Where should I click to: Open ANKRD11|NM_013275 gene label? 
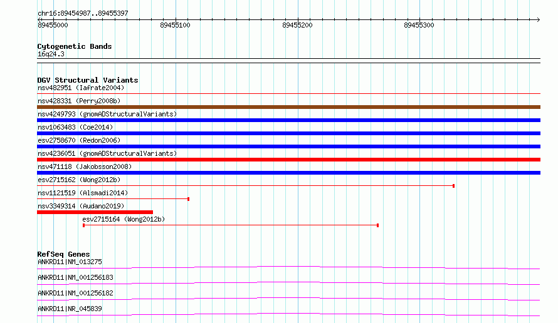click(70, 262)
